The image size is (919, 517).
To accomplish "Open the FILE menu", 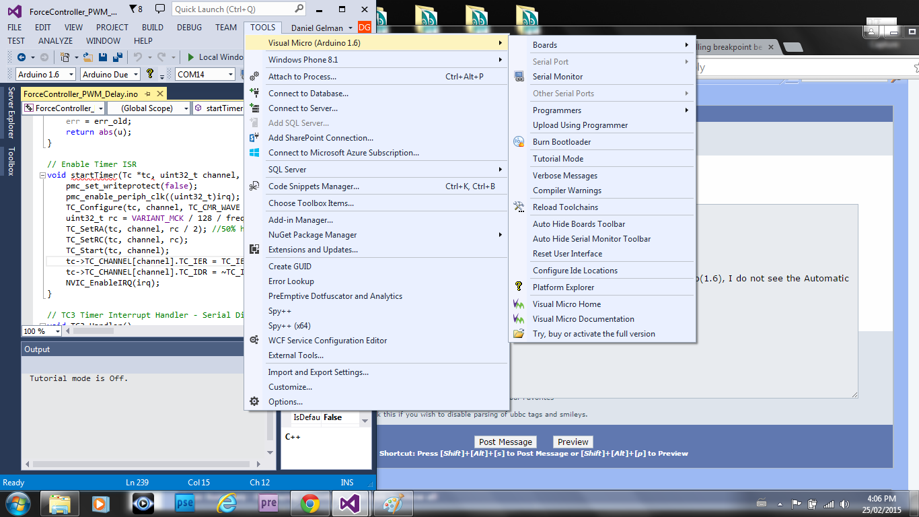I will [15, 28].
